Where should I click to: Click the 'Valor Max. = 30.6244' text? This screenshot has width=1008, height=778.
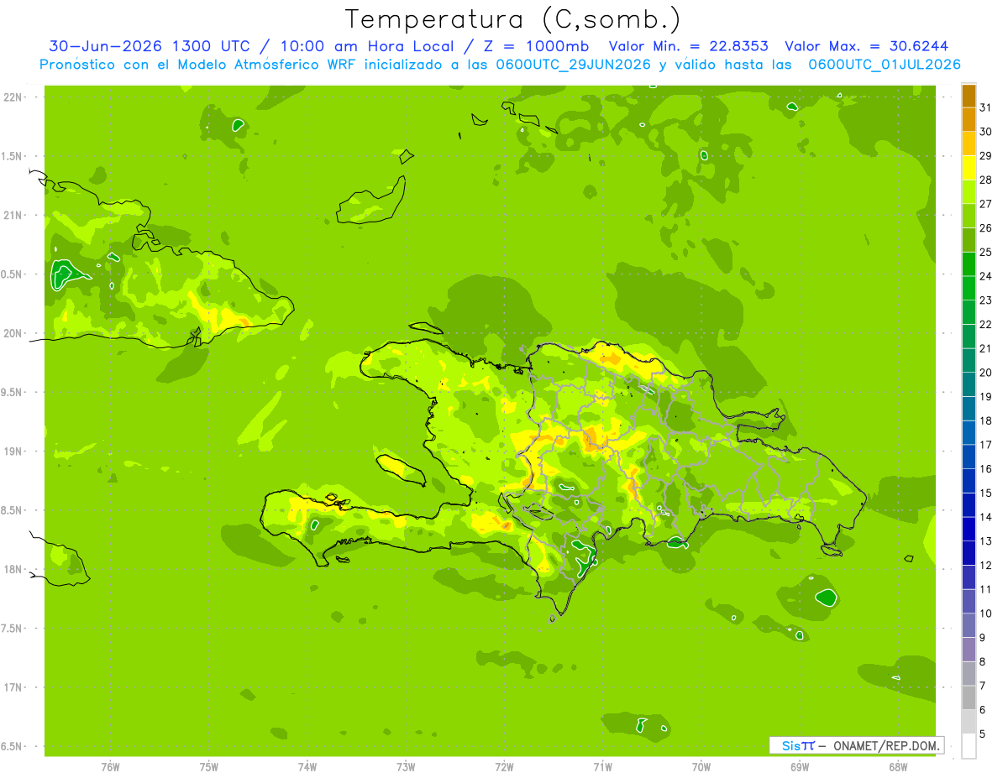point(866,46)
